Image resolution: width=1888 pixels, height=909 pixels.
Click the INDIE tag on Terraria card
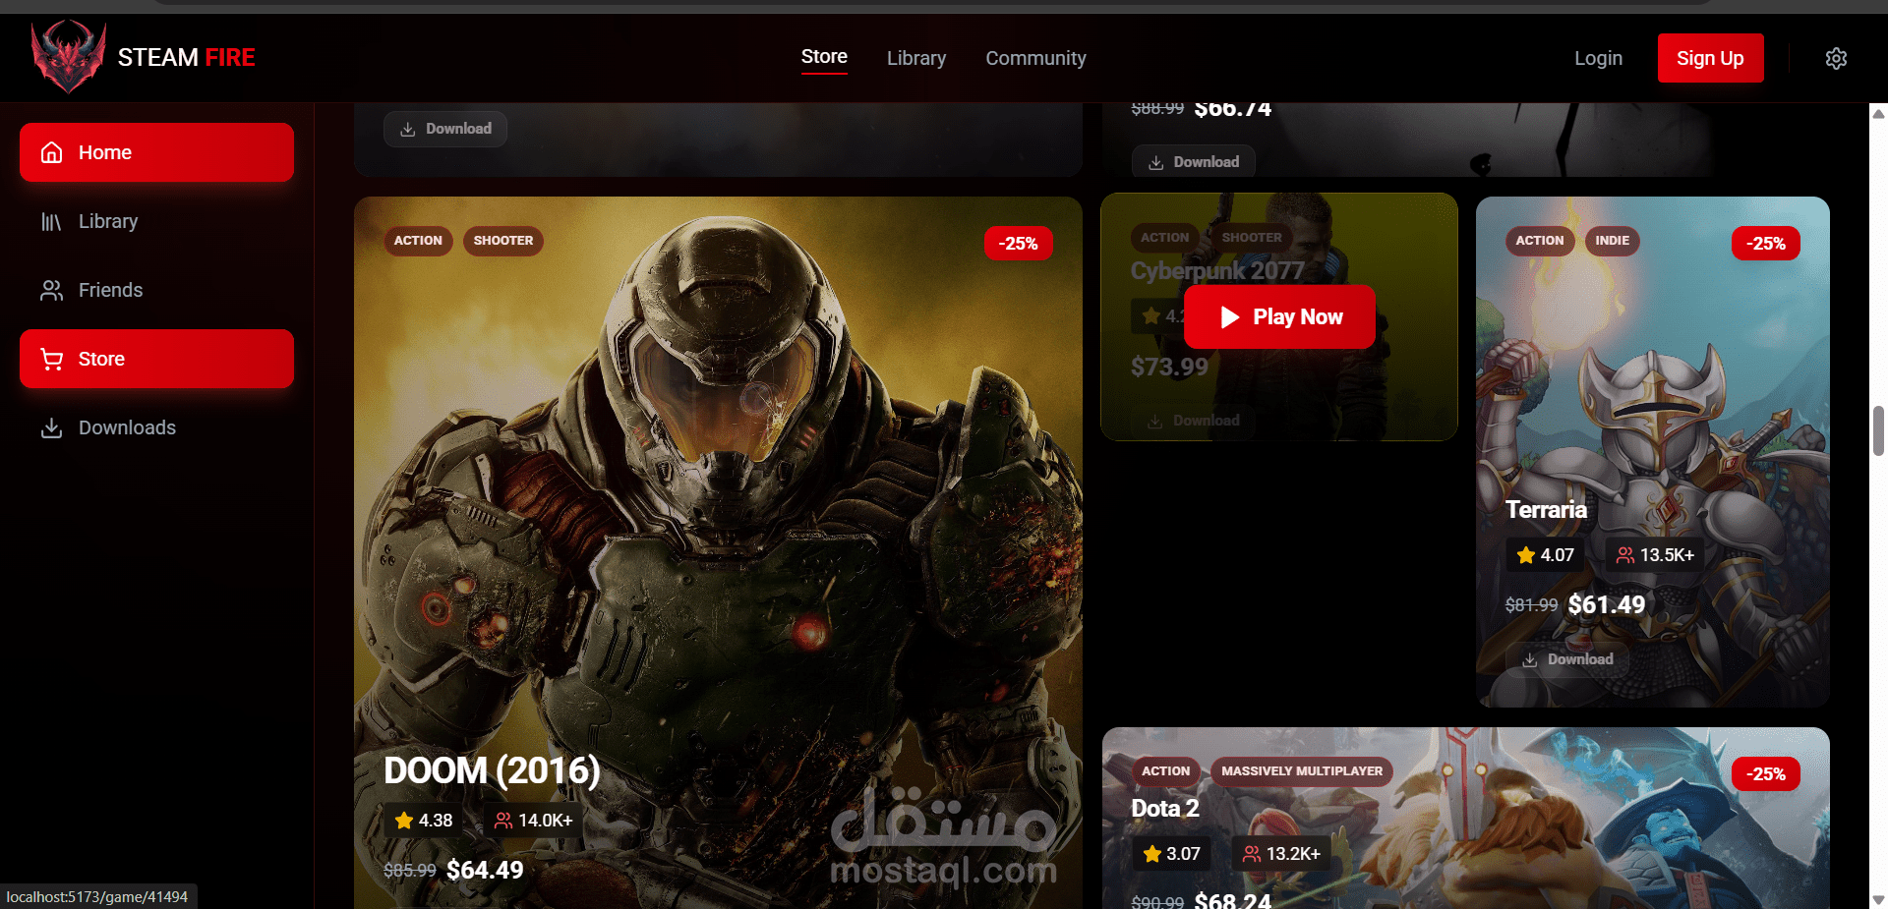pos(1612,240)
